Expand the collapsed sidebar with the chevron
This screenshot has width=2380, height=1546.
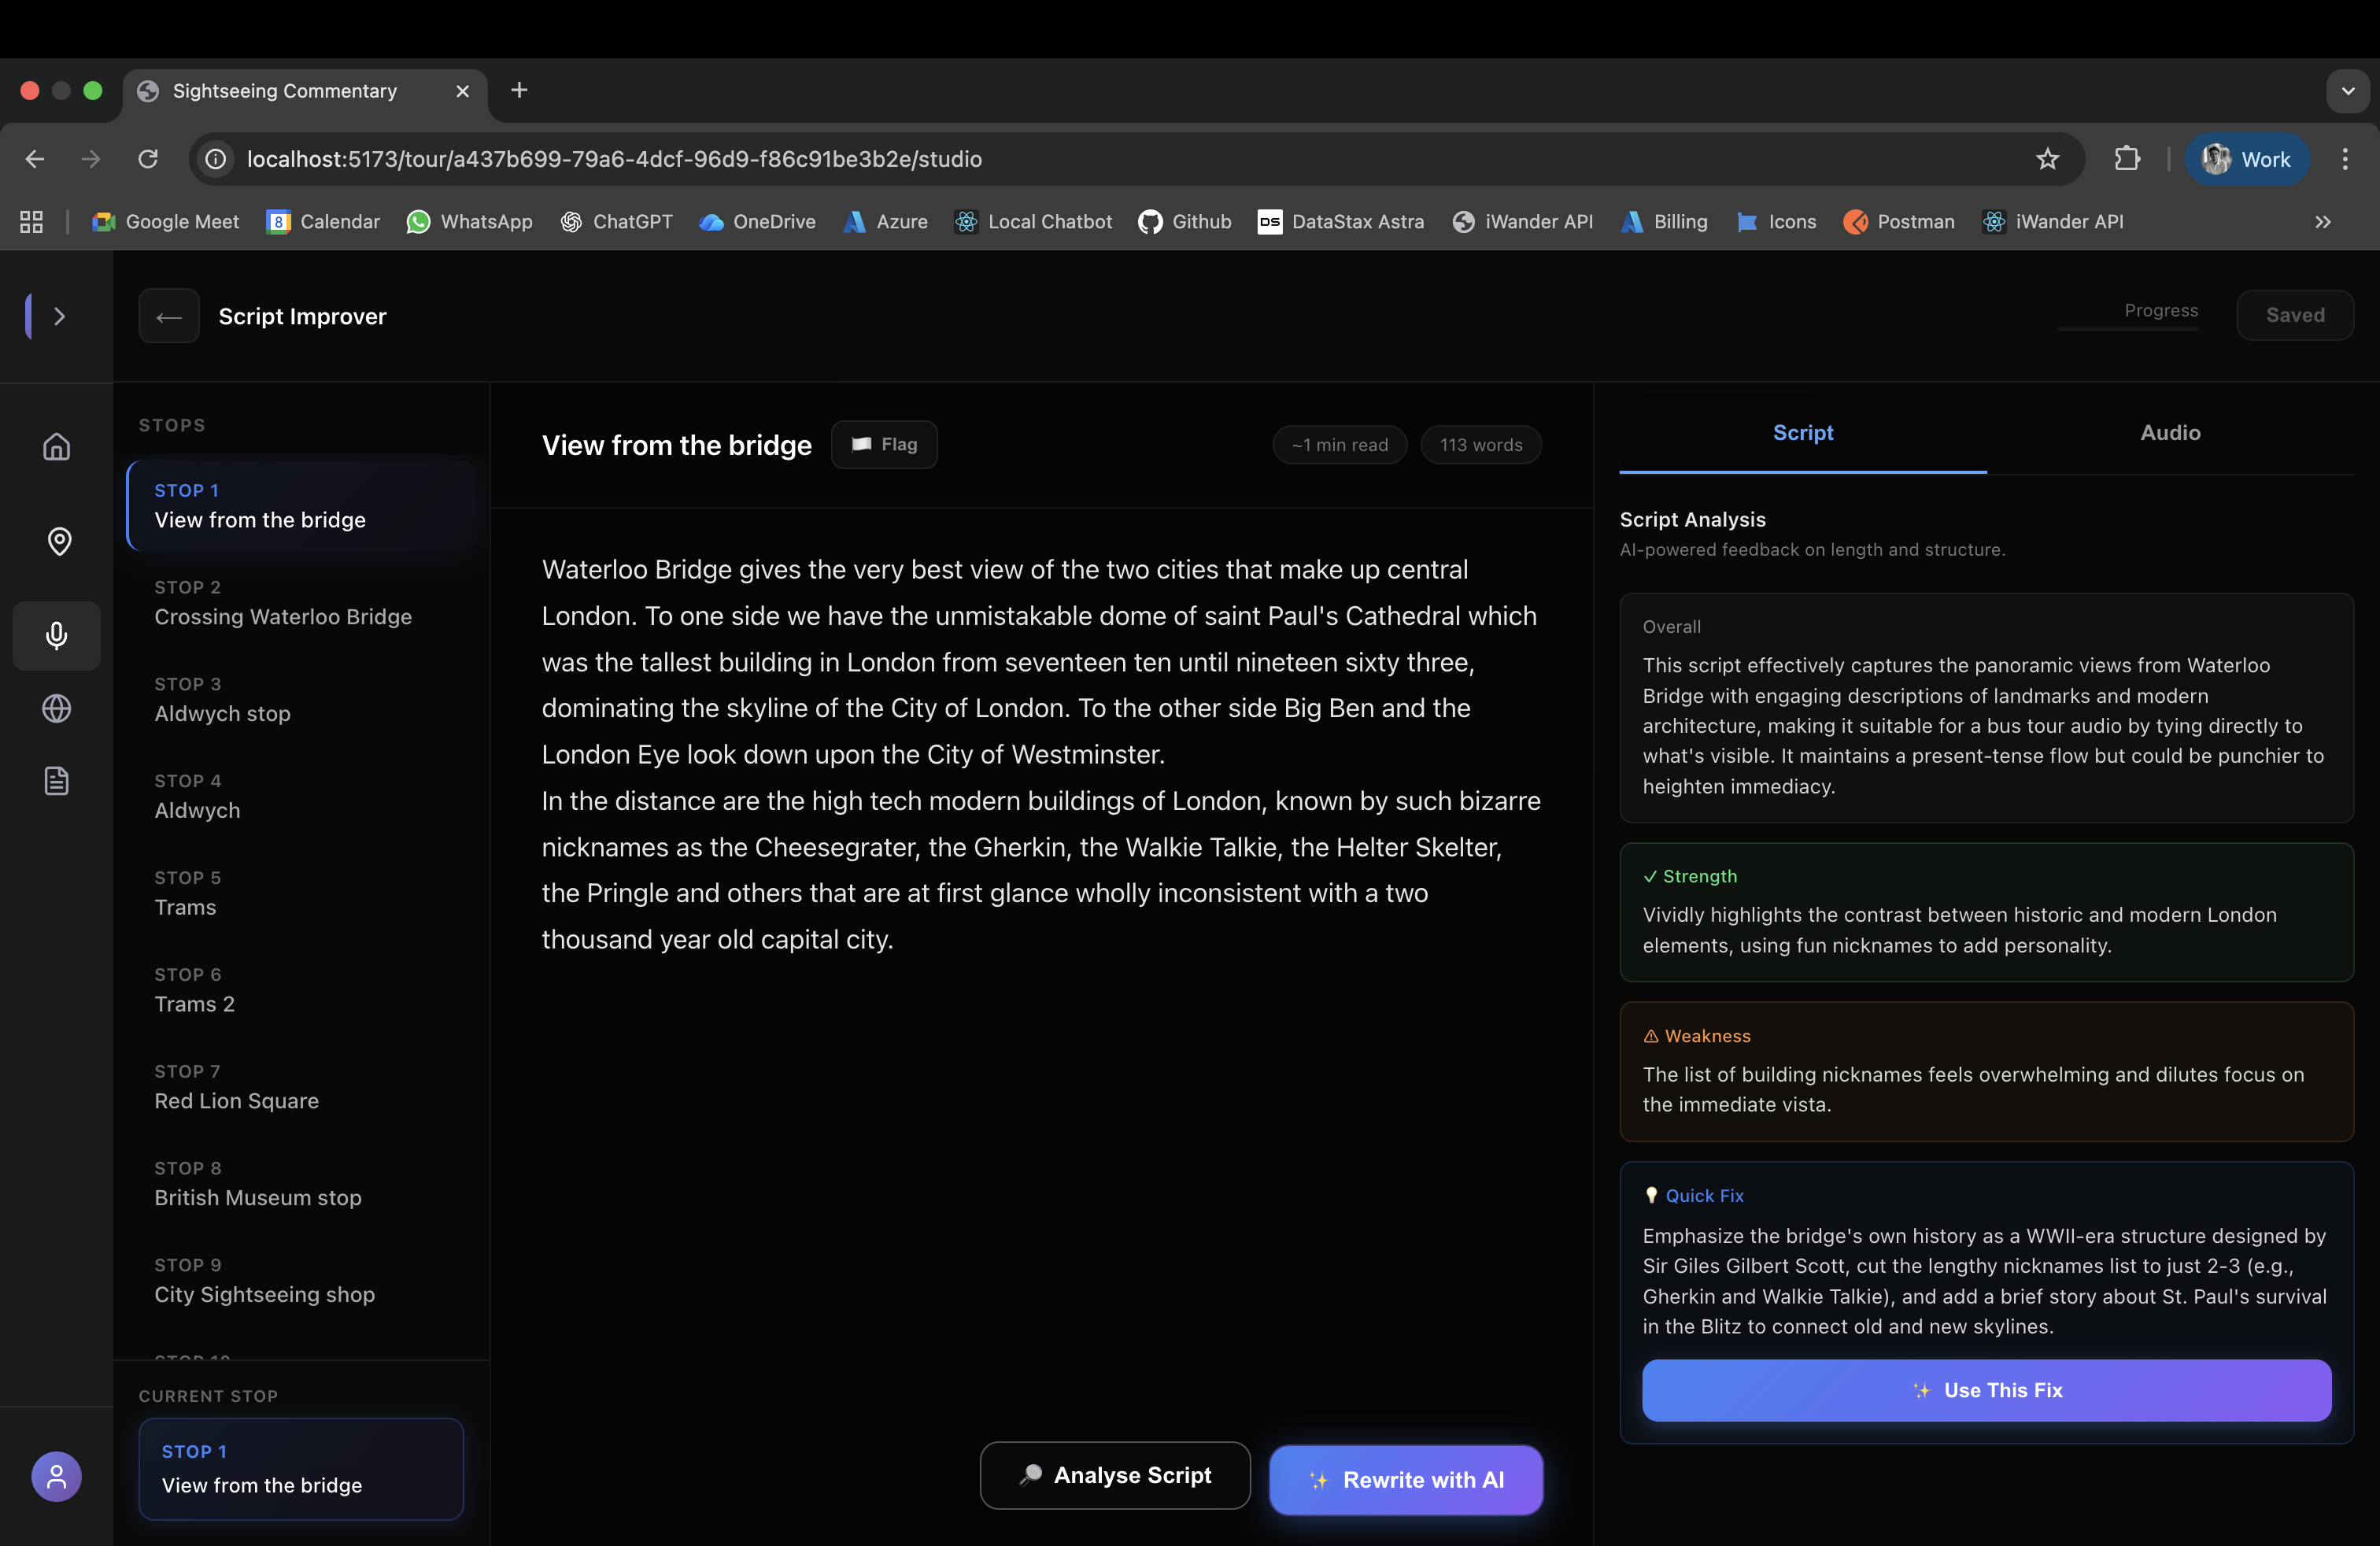click(60, 317)
